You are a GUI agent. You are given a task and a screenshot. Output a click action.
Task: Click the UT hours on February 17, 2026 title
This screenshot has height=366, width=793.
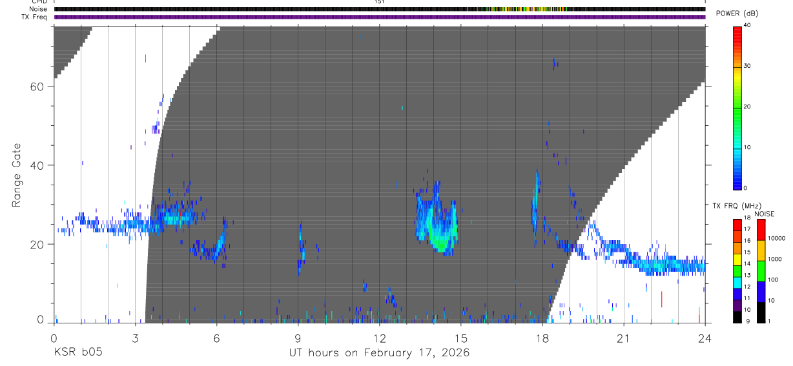pos(379,352)
